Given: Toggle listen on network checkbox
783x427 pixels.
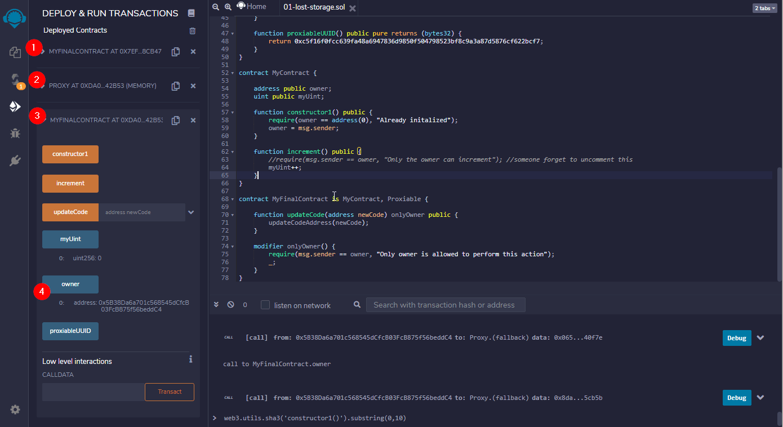Looking at the screenshot, I should [265, 305].
